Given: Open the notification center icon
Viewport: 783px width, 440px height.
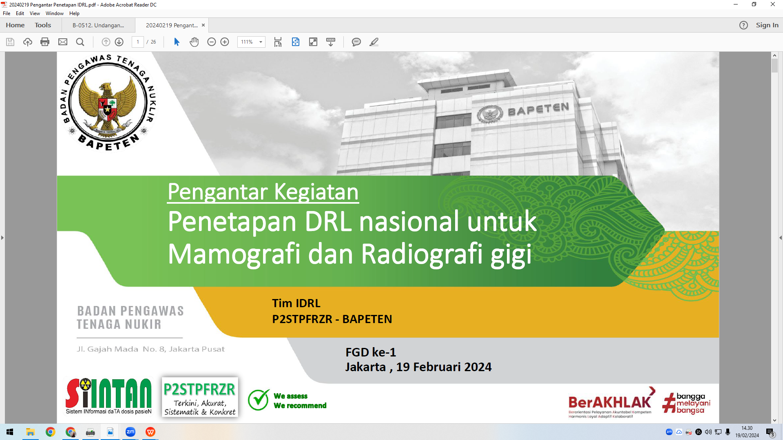Looking at the screenshot, I should coord(770,432).
